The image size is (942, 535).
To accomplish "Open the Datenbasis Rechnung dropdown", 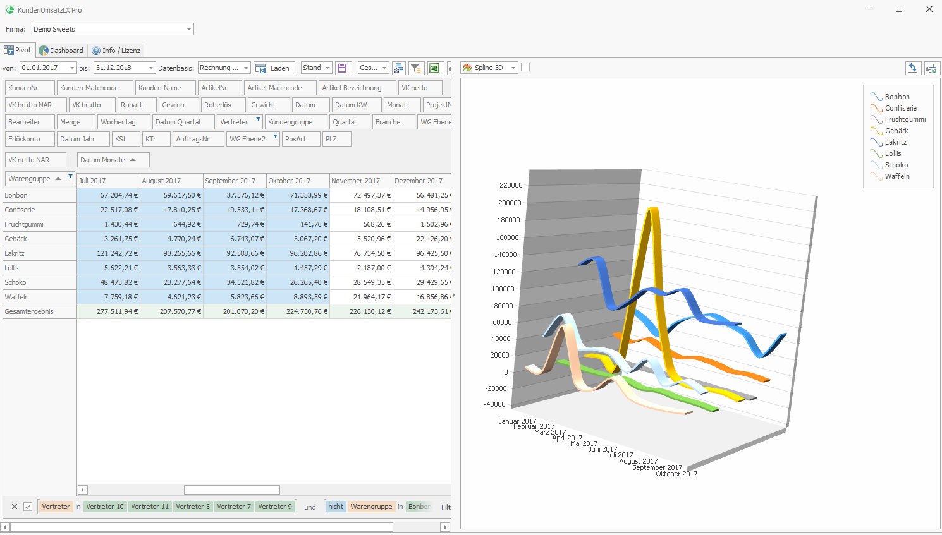I will click(x=245, y=68).
